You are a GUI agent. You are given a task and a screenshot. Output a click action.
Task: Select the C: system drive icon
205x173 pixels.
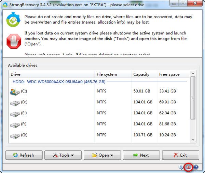click(x=15, y=91)
